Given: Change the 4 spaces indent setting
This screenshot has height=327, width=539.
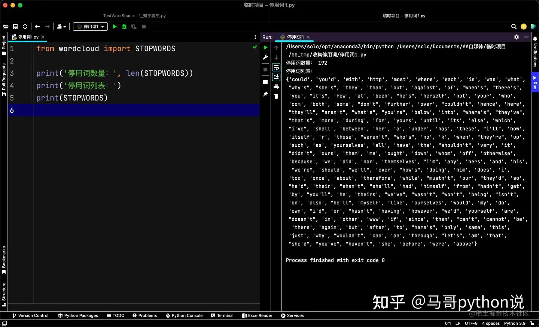Looking at the screenshot, I should click(491, 323).
